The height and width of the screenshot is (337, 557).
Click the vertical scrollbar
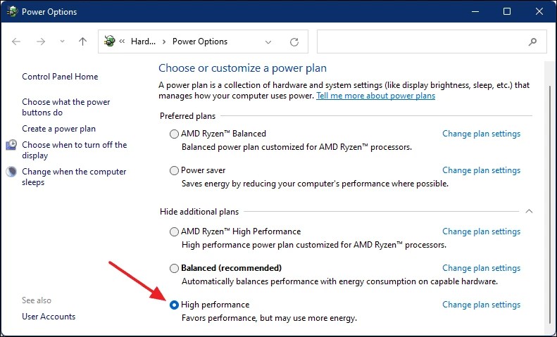tap(550, 197)
